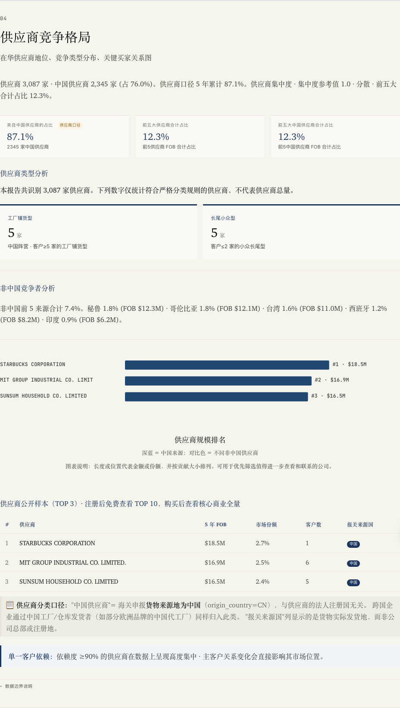Click STARBUCKS CORPORATION in the supplier table

(x=57, y=543)
